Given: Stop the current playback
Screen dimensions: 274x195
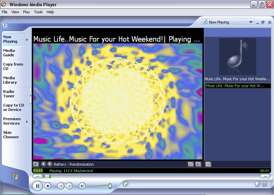Looking at the screenshot, I should point(48,186).
